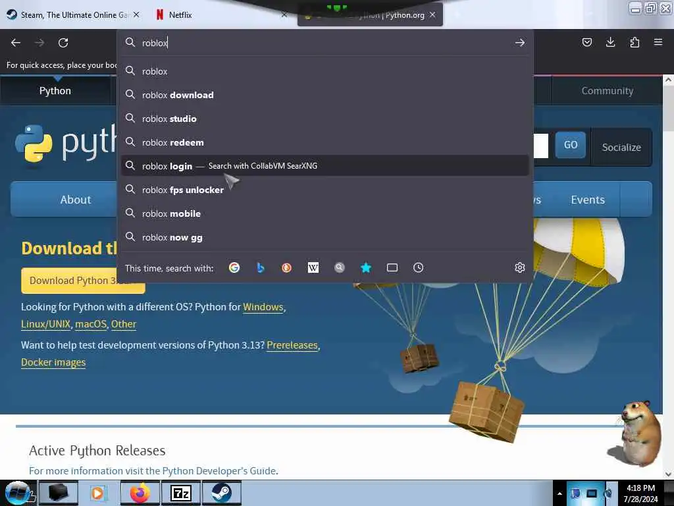Choose the 'roblox fps unlocker' suggestion
Screen dimensions: 674x506
pyautogui.click(x=325, y=189)
